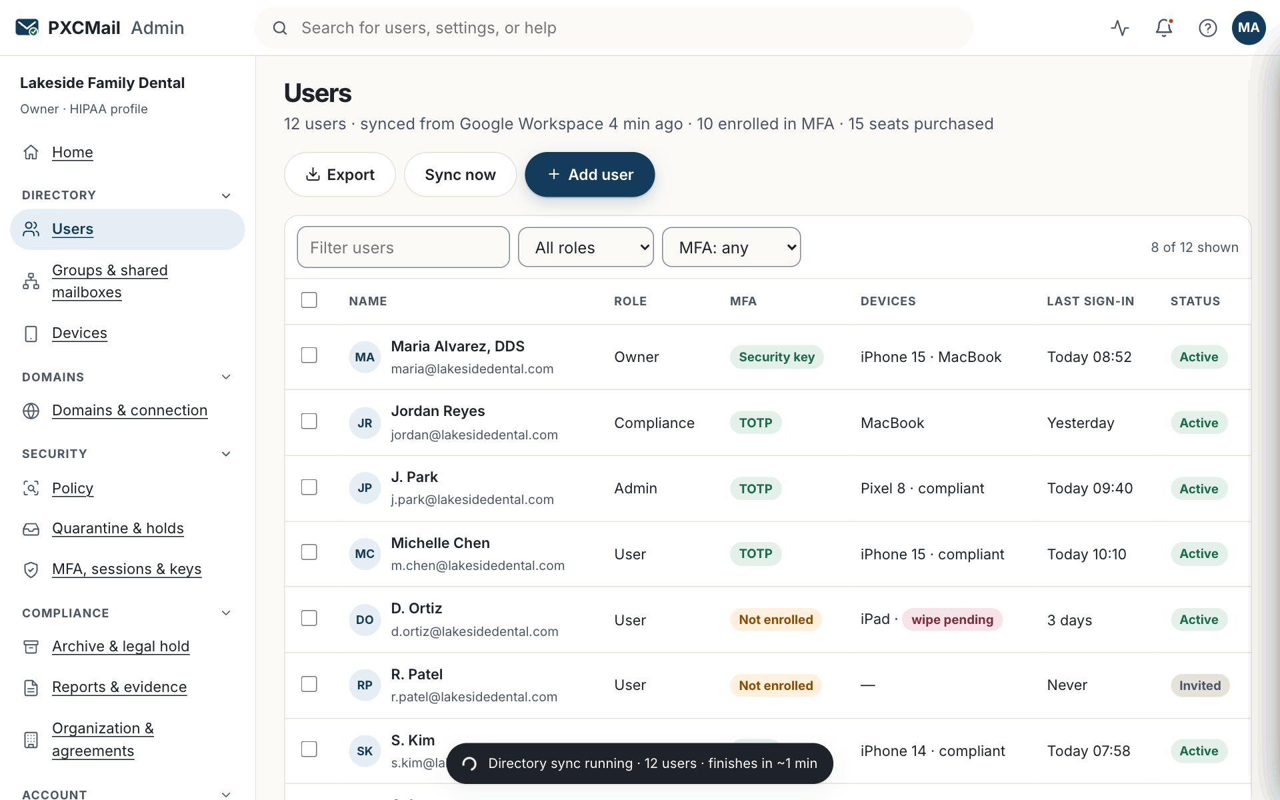This screenshot has width=1280, height=800.
Task: Click the MFA shield icon
Action: [x=31, y=569]
